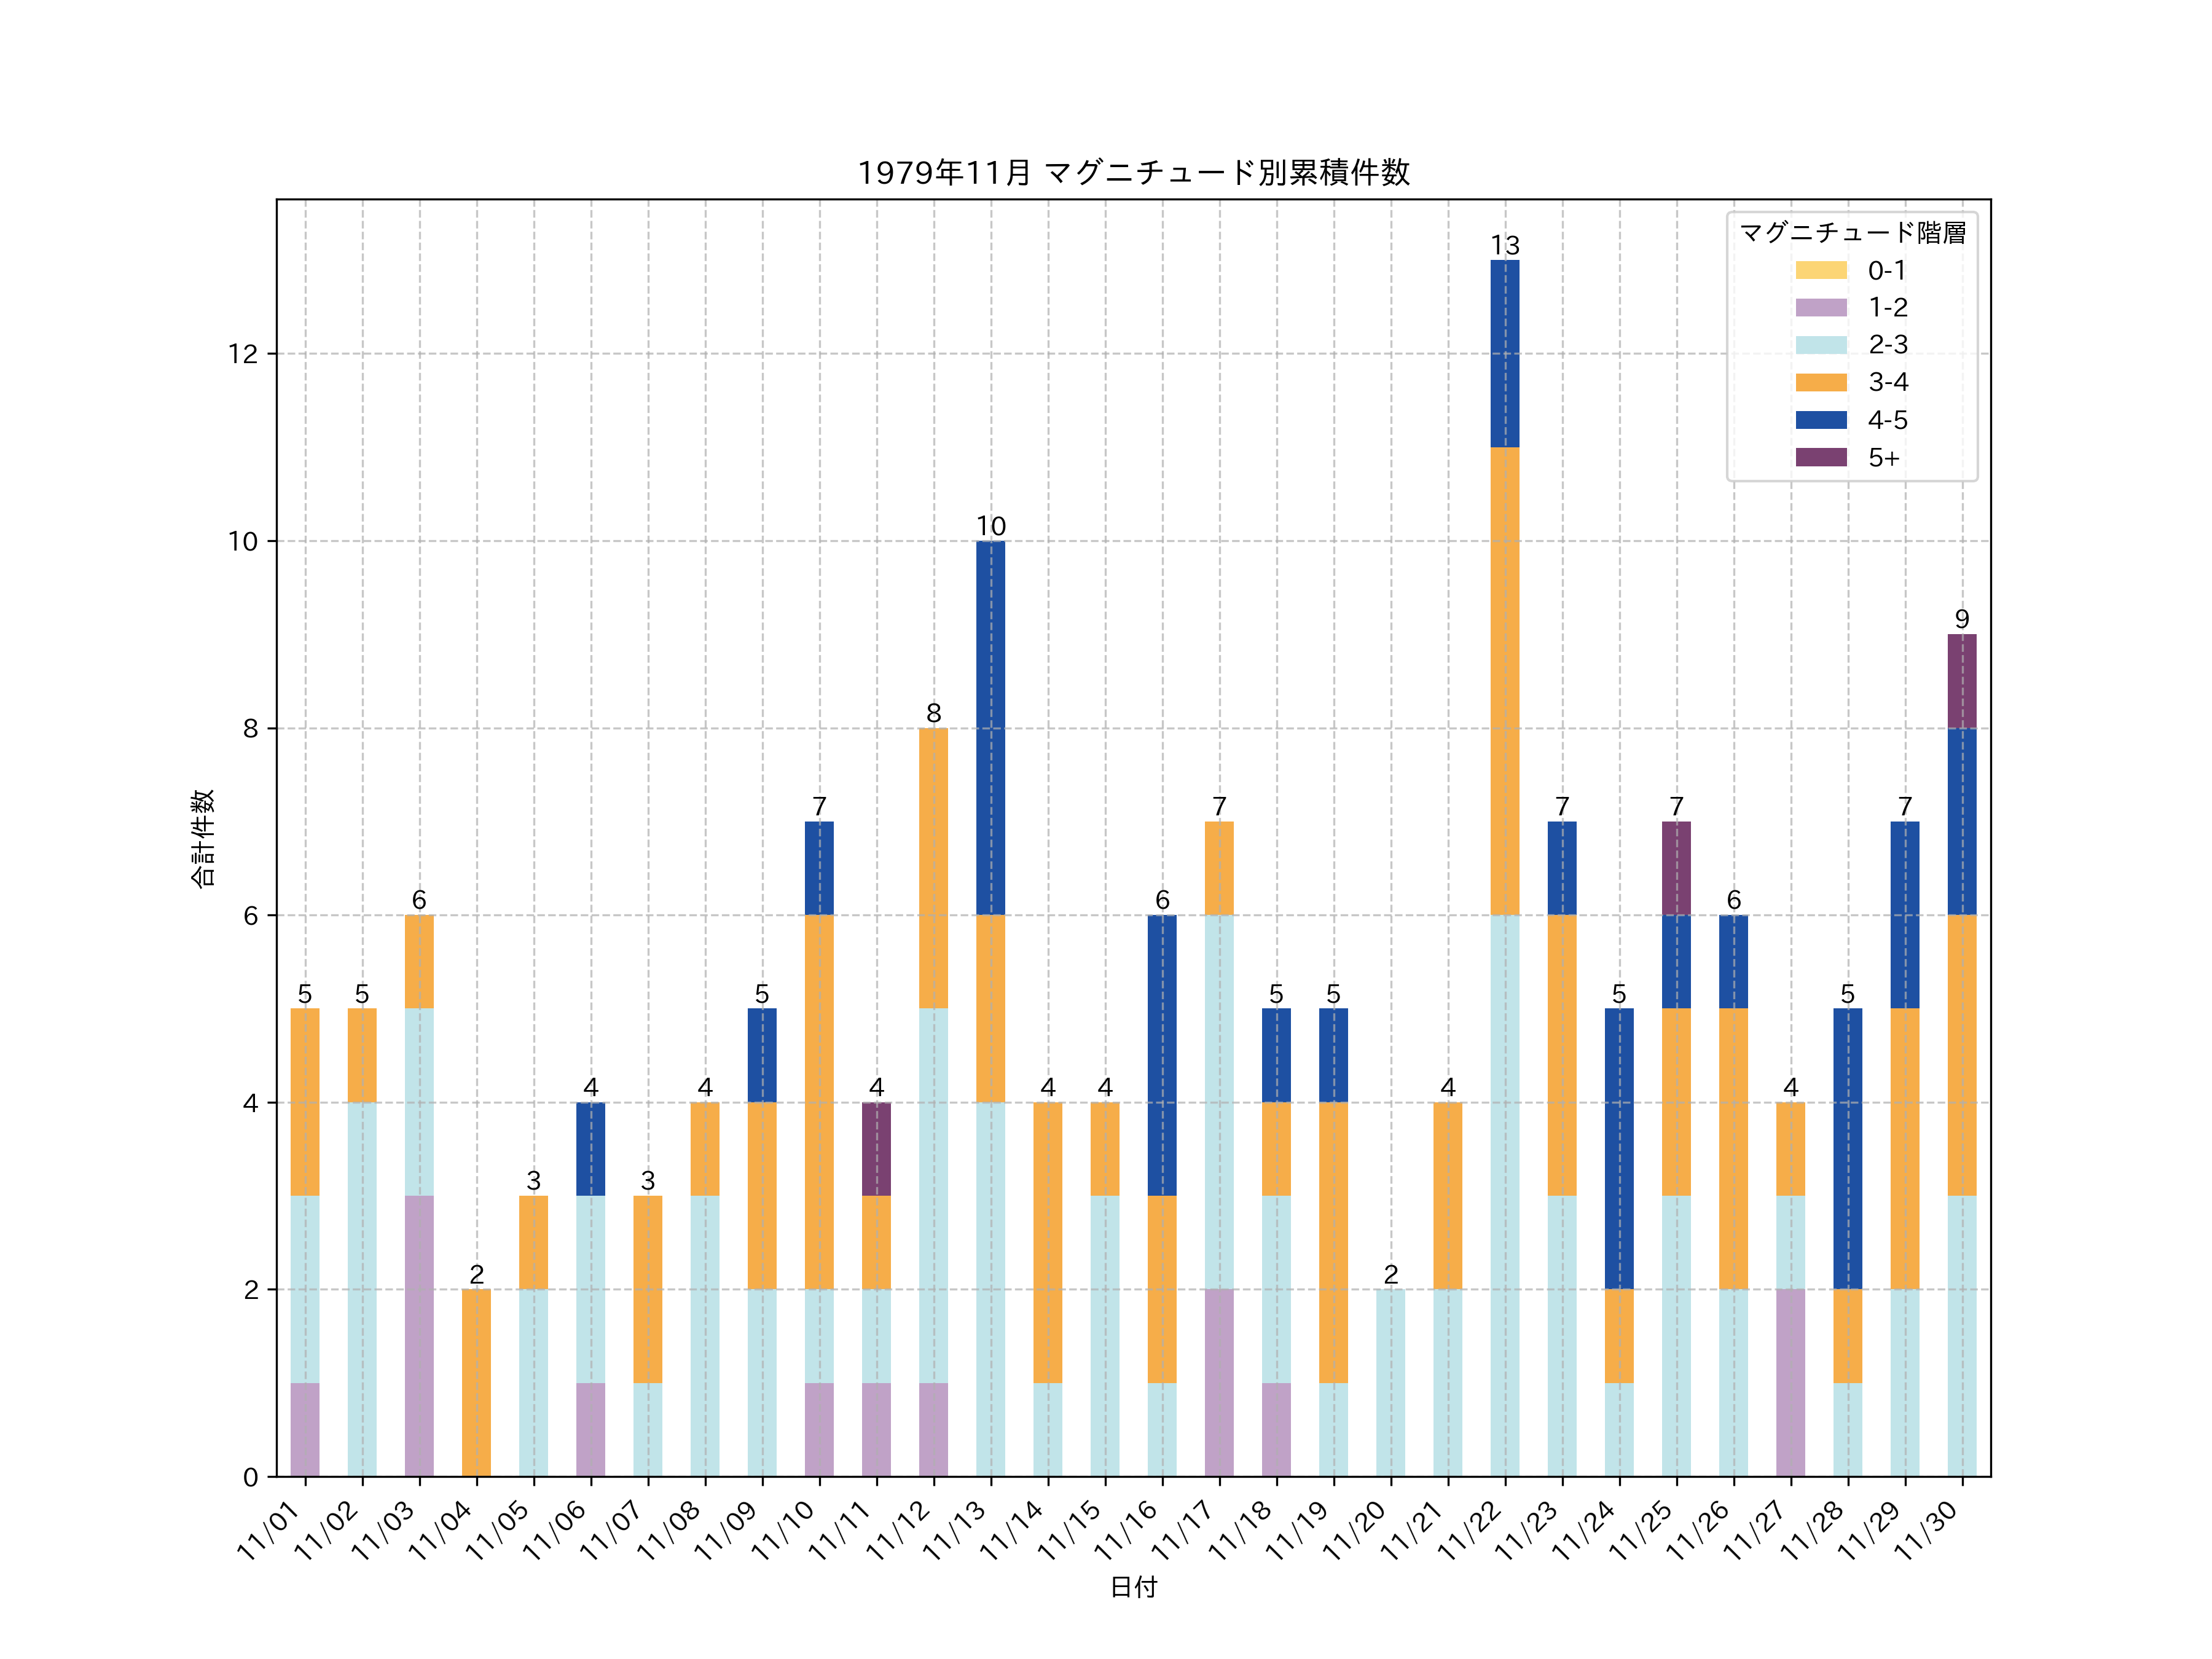
Task: Click the legend title マグニチュード階層
Action: click(1852, 233)
